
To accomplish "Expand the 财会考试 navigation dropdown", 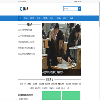I will (32, 18).
